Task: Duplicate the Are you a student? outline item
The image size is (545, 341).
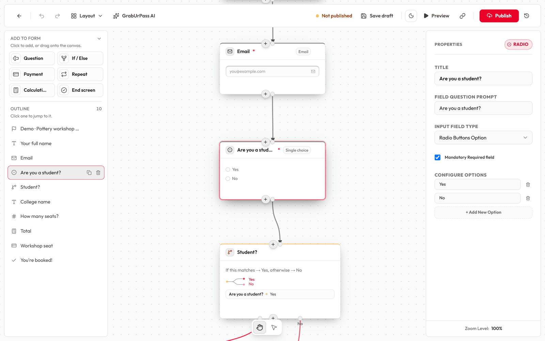Action: pyautogui.click(x=89, y=173)
